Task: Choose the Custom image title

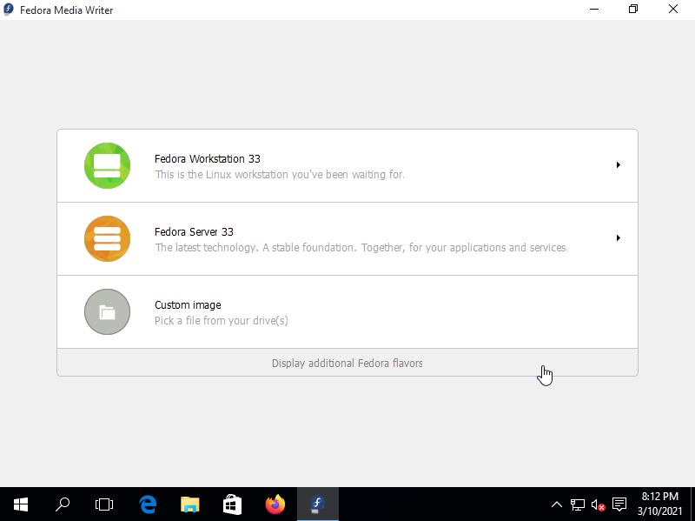Action: [x=188, y=305]
